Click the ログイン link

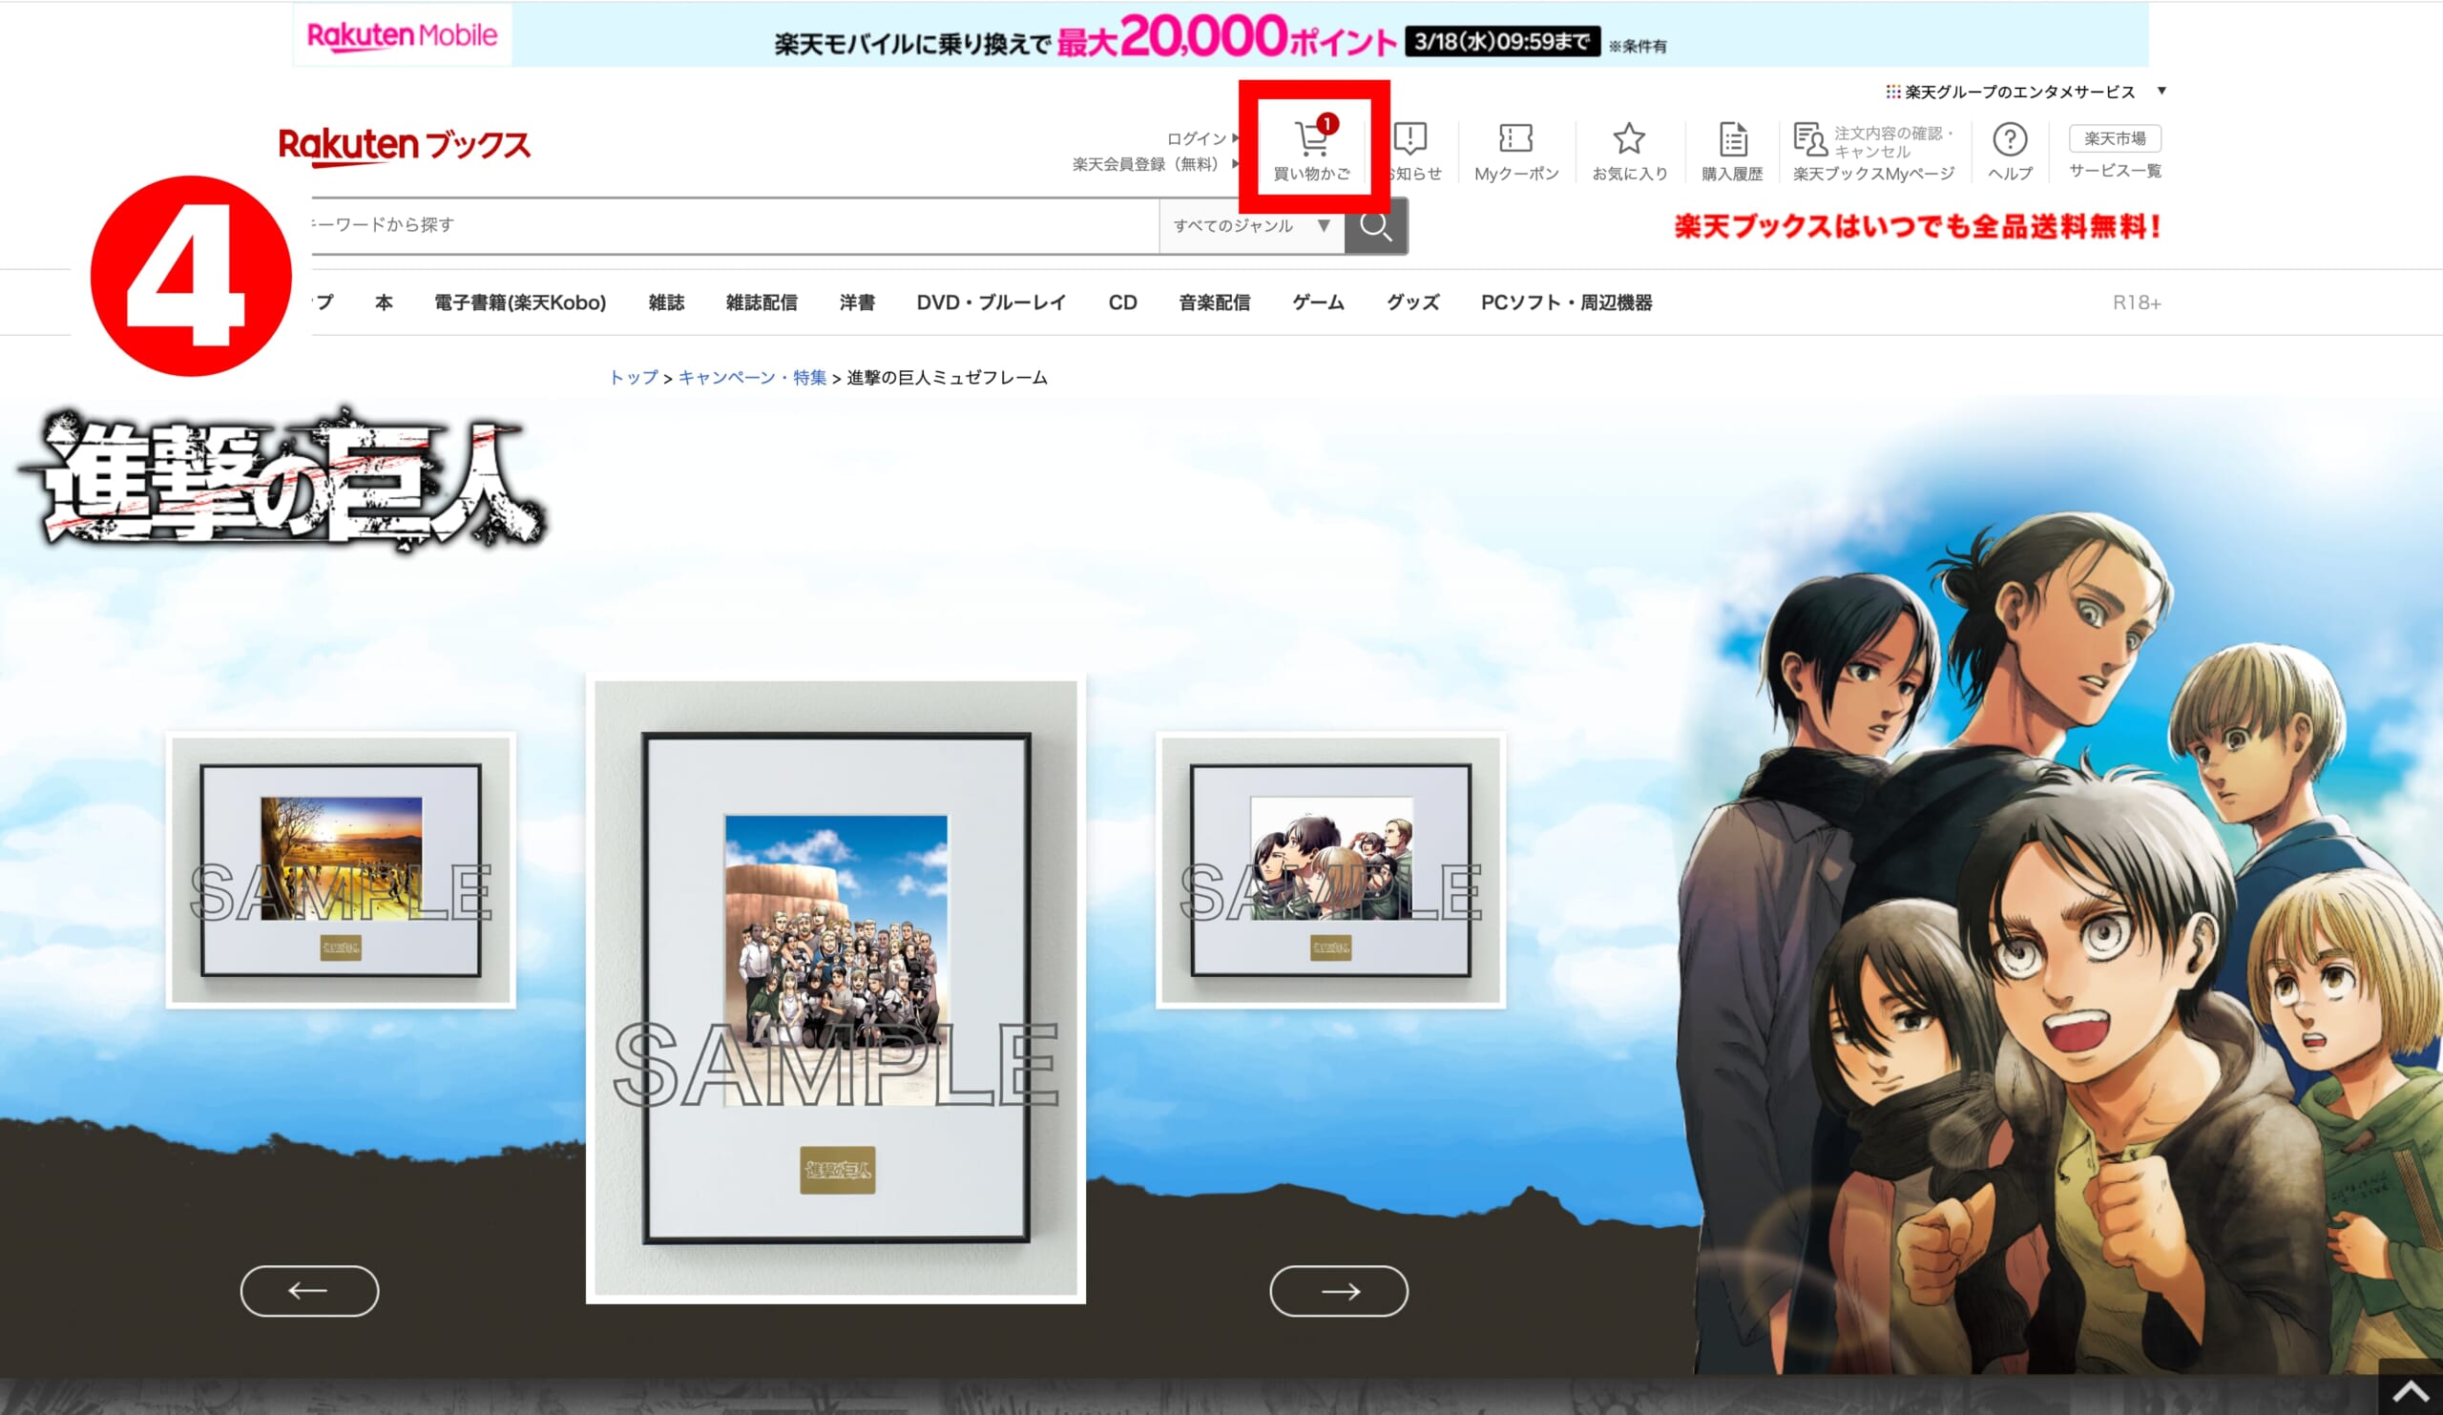1197,138
